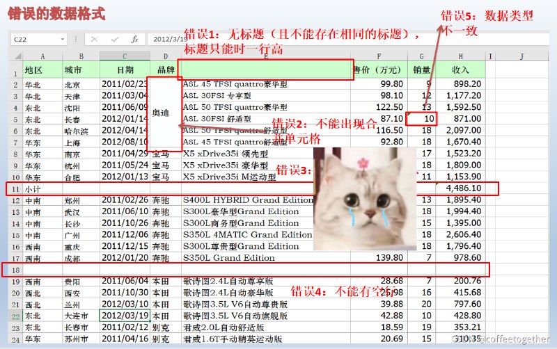Click the 日期 header cell
This screenshot has height=349, width=557.
point(125,70)
